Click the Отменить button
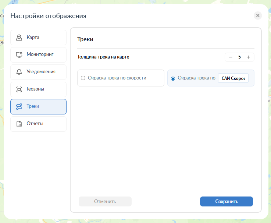 (x=105, y=201)
